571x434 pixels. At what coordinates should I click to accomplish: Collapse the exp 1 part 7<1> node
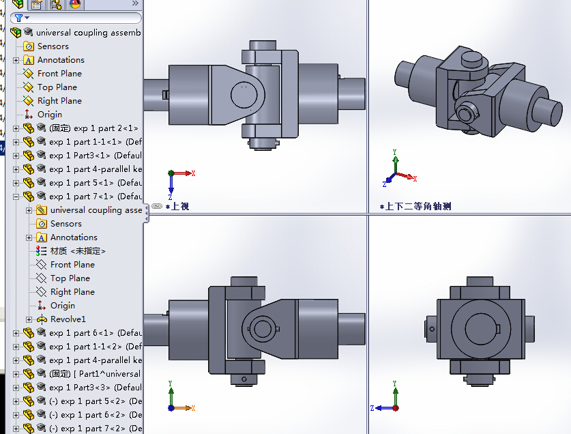[x=16, y=197]
